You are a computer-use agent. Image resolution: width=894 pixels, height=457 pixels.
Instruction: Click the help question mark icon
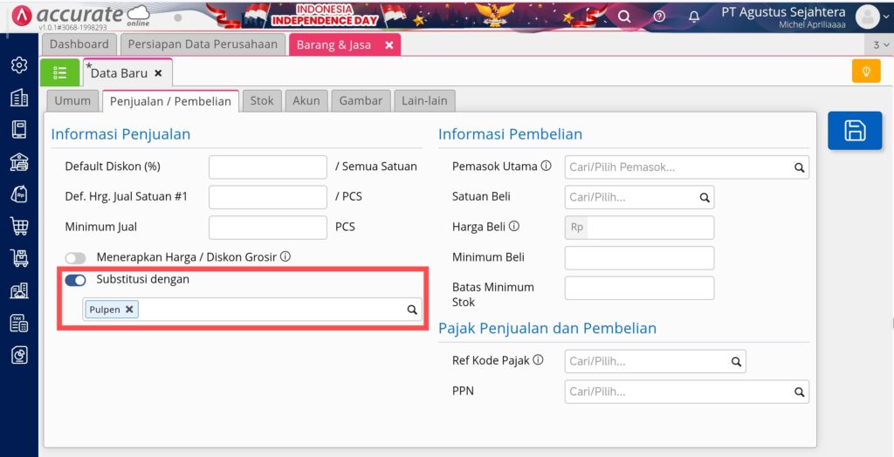coord(659,17)
